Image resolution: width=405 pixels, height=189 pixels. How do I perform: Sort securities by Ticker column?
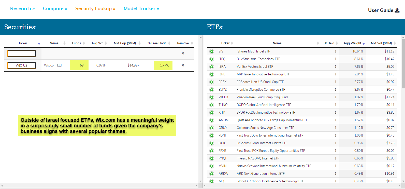tap(23, 43)
